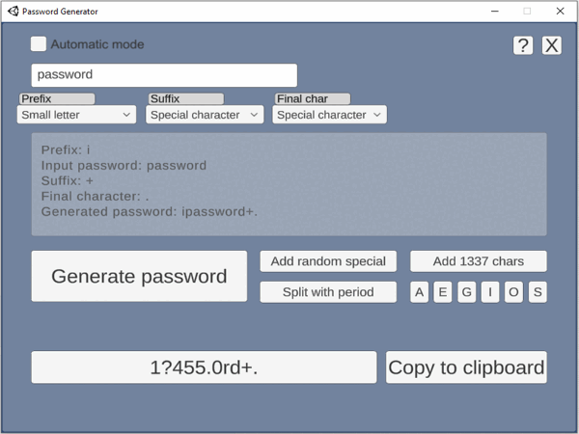579x434 pixels.
Task: Open the Final char dropdown
Action: [329, 115]
